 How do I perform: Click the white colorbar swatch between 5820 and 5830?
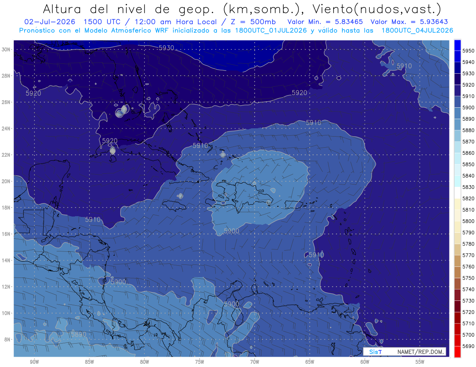tap(457, 192)
